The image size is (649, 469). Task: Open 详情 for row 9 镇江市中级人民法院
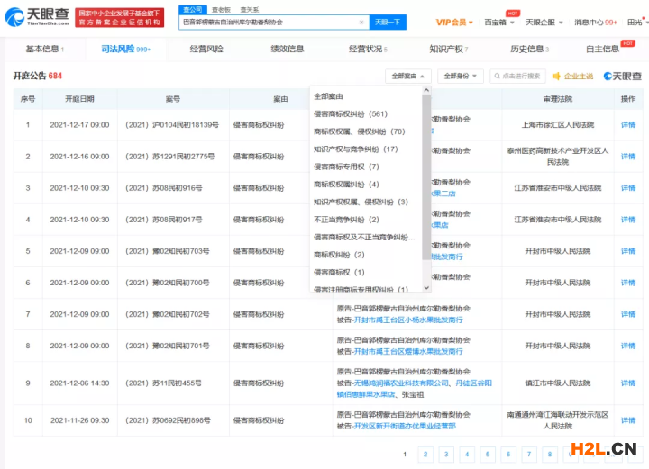(x=628, y=383)
